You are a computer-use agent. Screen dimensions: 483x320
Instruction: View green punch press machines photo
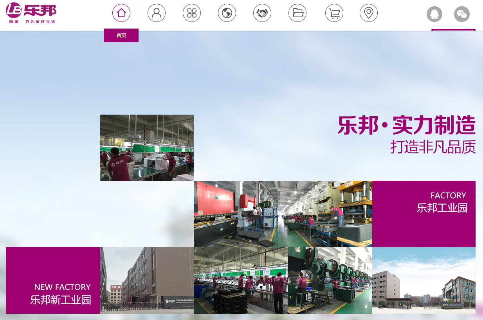[330, 280]
